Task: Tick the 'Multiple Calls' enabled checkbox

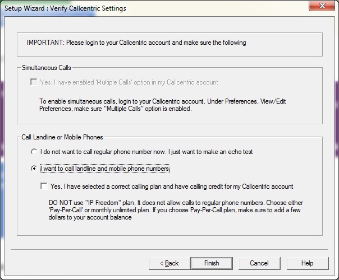Action: coord(34,82)
